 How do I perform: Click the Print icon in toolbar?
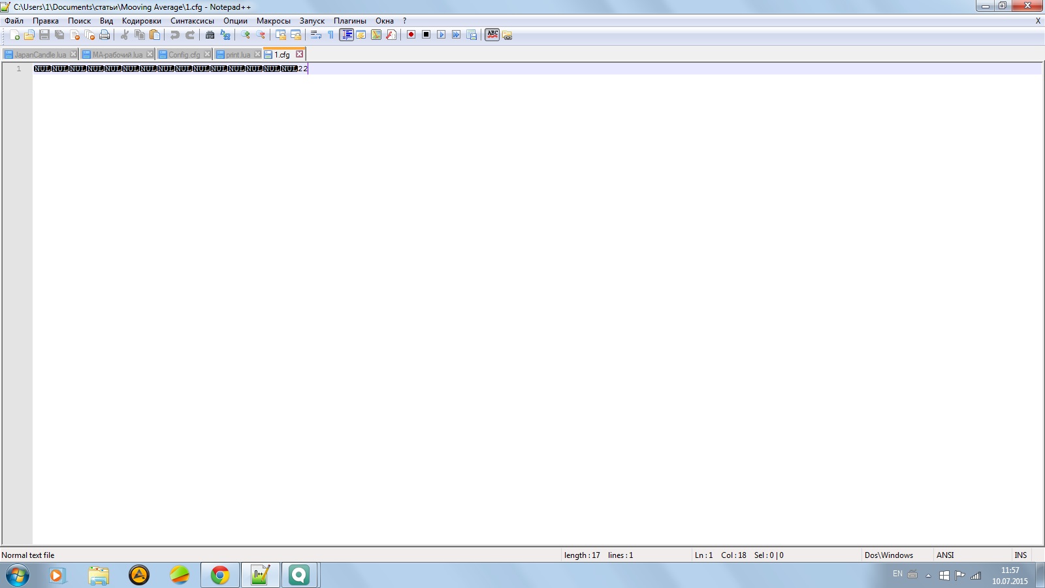[x=104, y=35]
